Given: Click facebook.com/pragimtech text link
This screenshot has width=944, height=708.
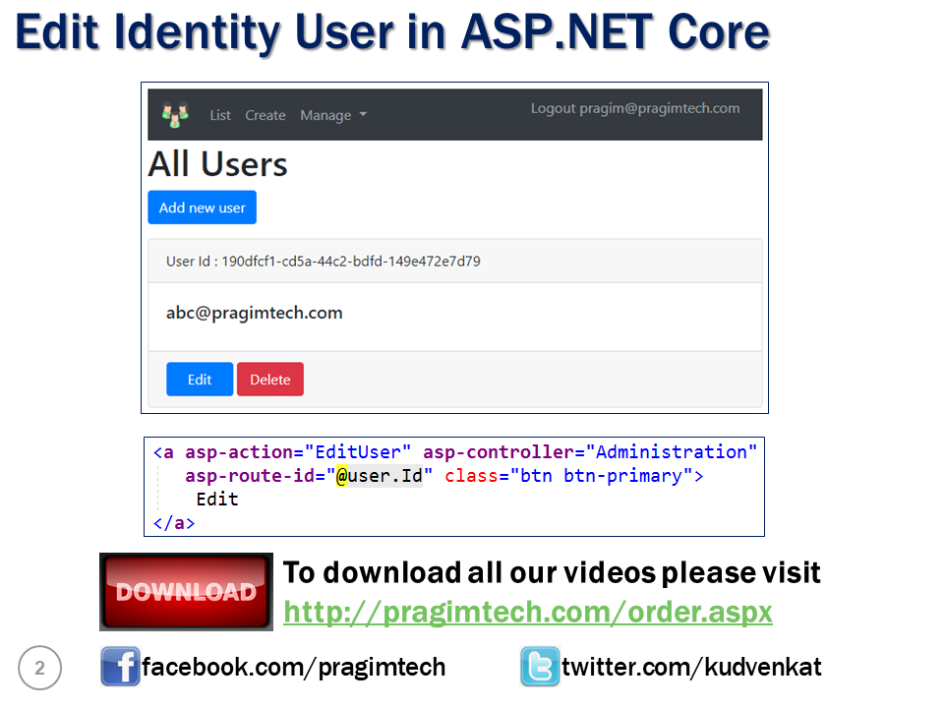Looking at the screenshot, I should [x=293, y=667].
